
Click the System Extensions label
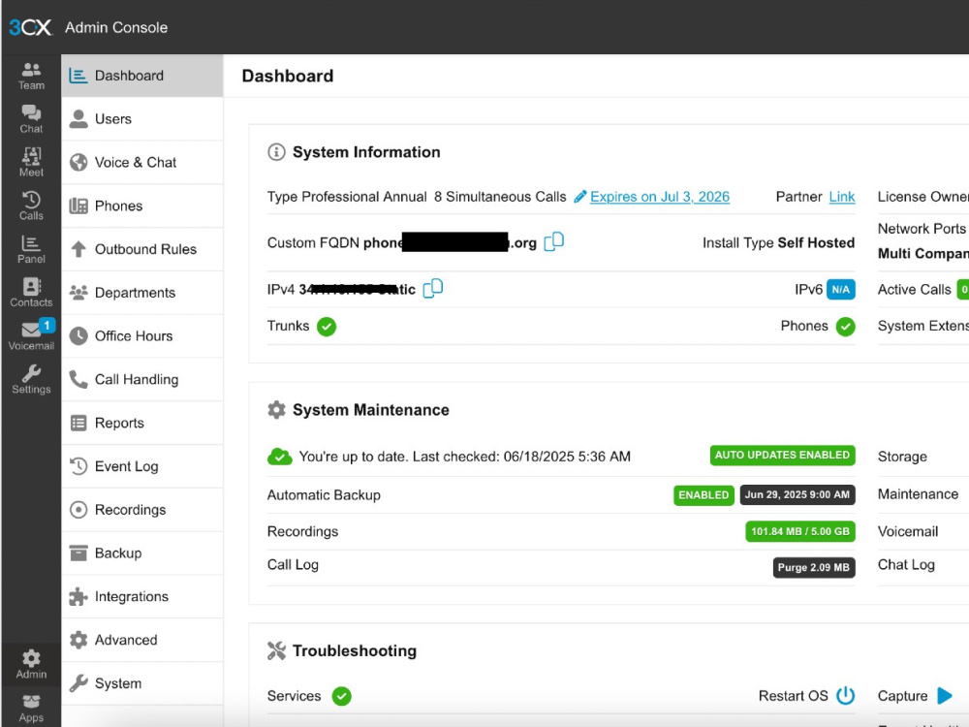coord(923,326)
